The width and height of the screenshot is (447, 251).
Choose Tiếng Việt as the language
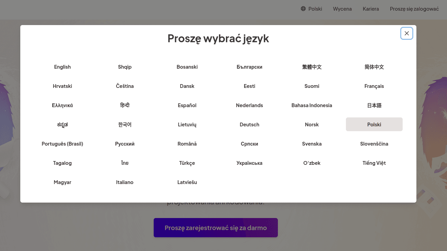click(374, 163)
